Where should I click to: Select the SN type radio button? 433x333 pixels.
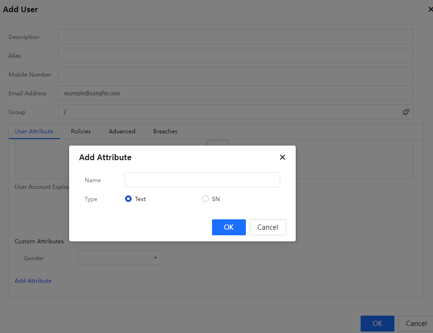(205, 199)
